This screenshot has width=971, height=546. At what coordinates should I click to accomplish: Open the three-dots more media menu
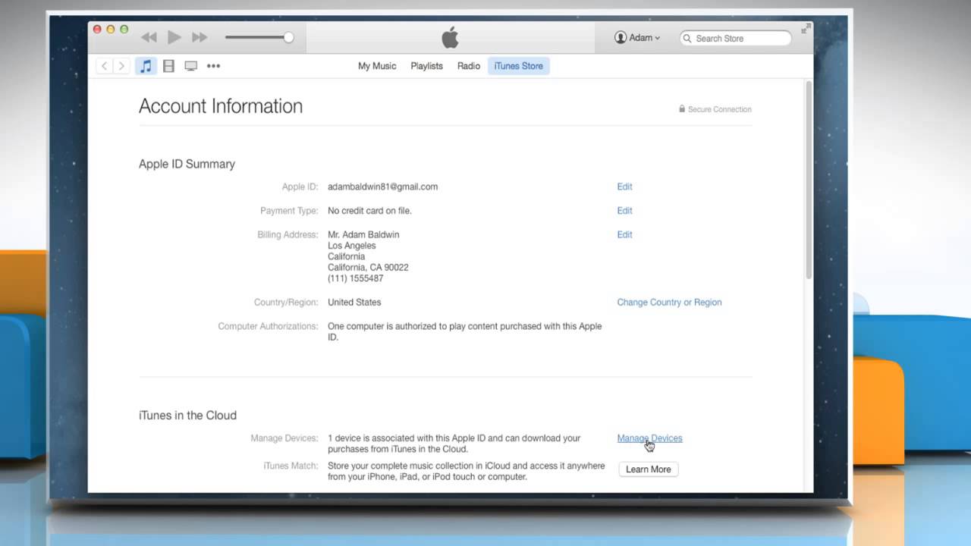[214, 66]
